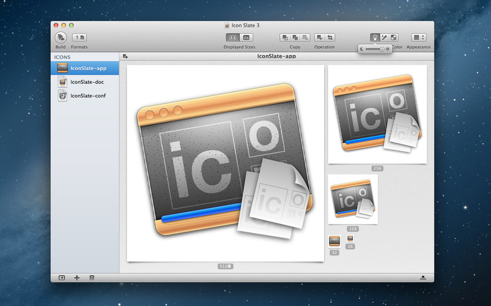Toggle the 2x displayed sizes button
491x306 pixels.
tap(246, 37)
